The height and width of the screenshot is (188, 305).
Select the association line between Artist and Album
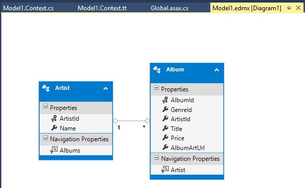pyautogui.click(x=132, y=121)
